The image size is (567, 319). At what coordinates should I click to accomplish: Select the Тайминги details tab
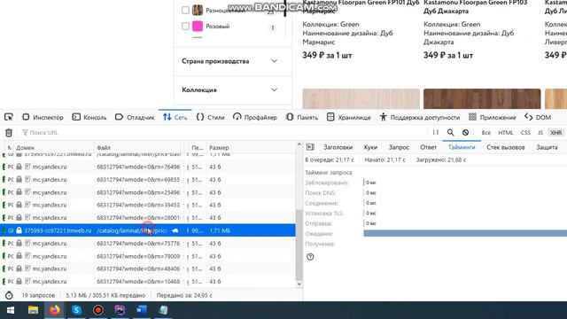pos(462,147)
